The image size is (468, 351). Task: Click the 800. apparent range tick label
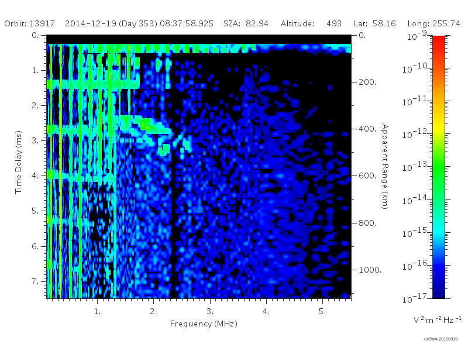pyautogui.click(x=367, y=223)
